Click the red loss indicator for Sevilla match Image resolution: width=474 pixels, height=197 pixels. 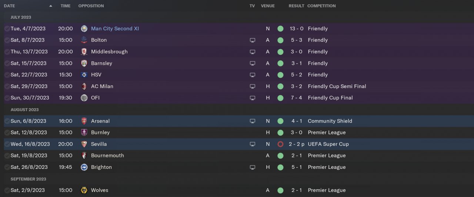click(x=280, y=144)
